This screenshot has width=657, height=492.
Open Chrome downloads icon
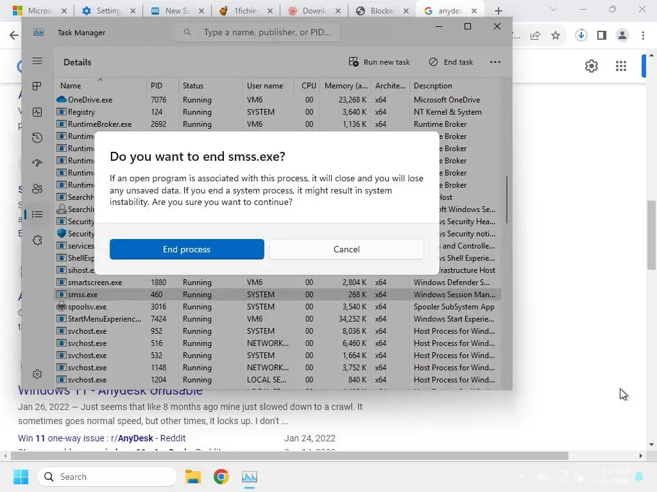point(581,36)
